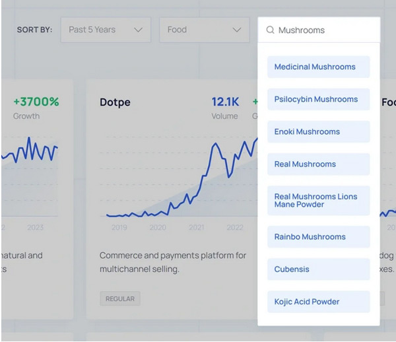396x342 pixels.
Task: Click the chevron in Past 5 Years dropdown
Action: pos(138,30)
